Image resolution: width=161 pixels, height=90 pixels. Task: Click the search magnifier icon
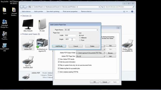(x=133, y=7)
